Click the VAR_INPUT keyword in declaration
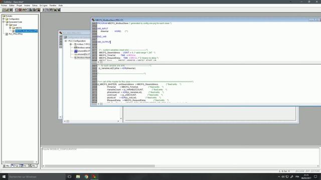321x180 pixels. point(102,29)
